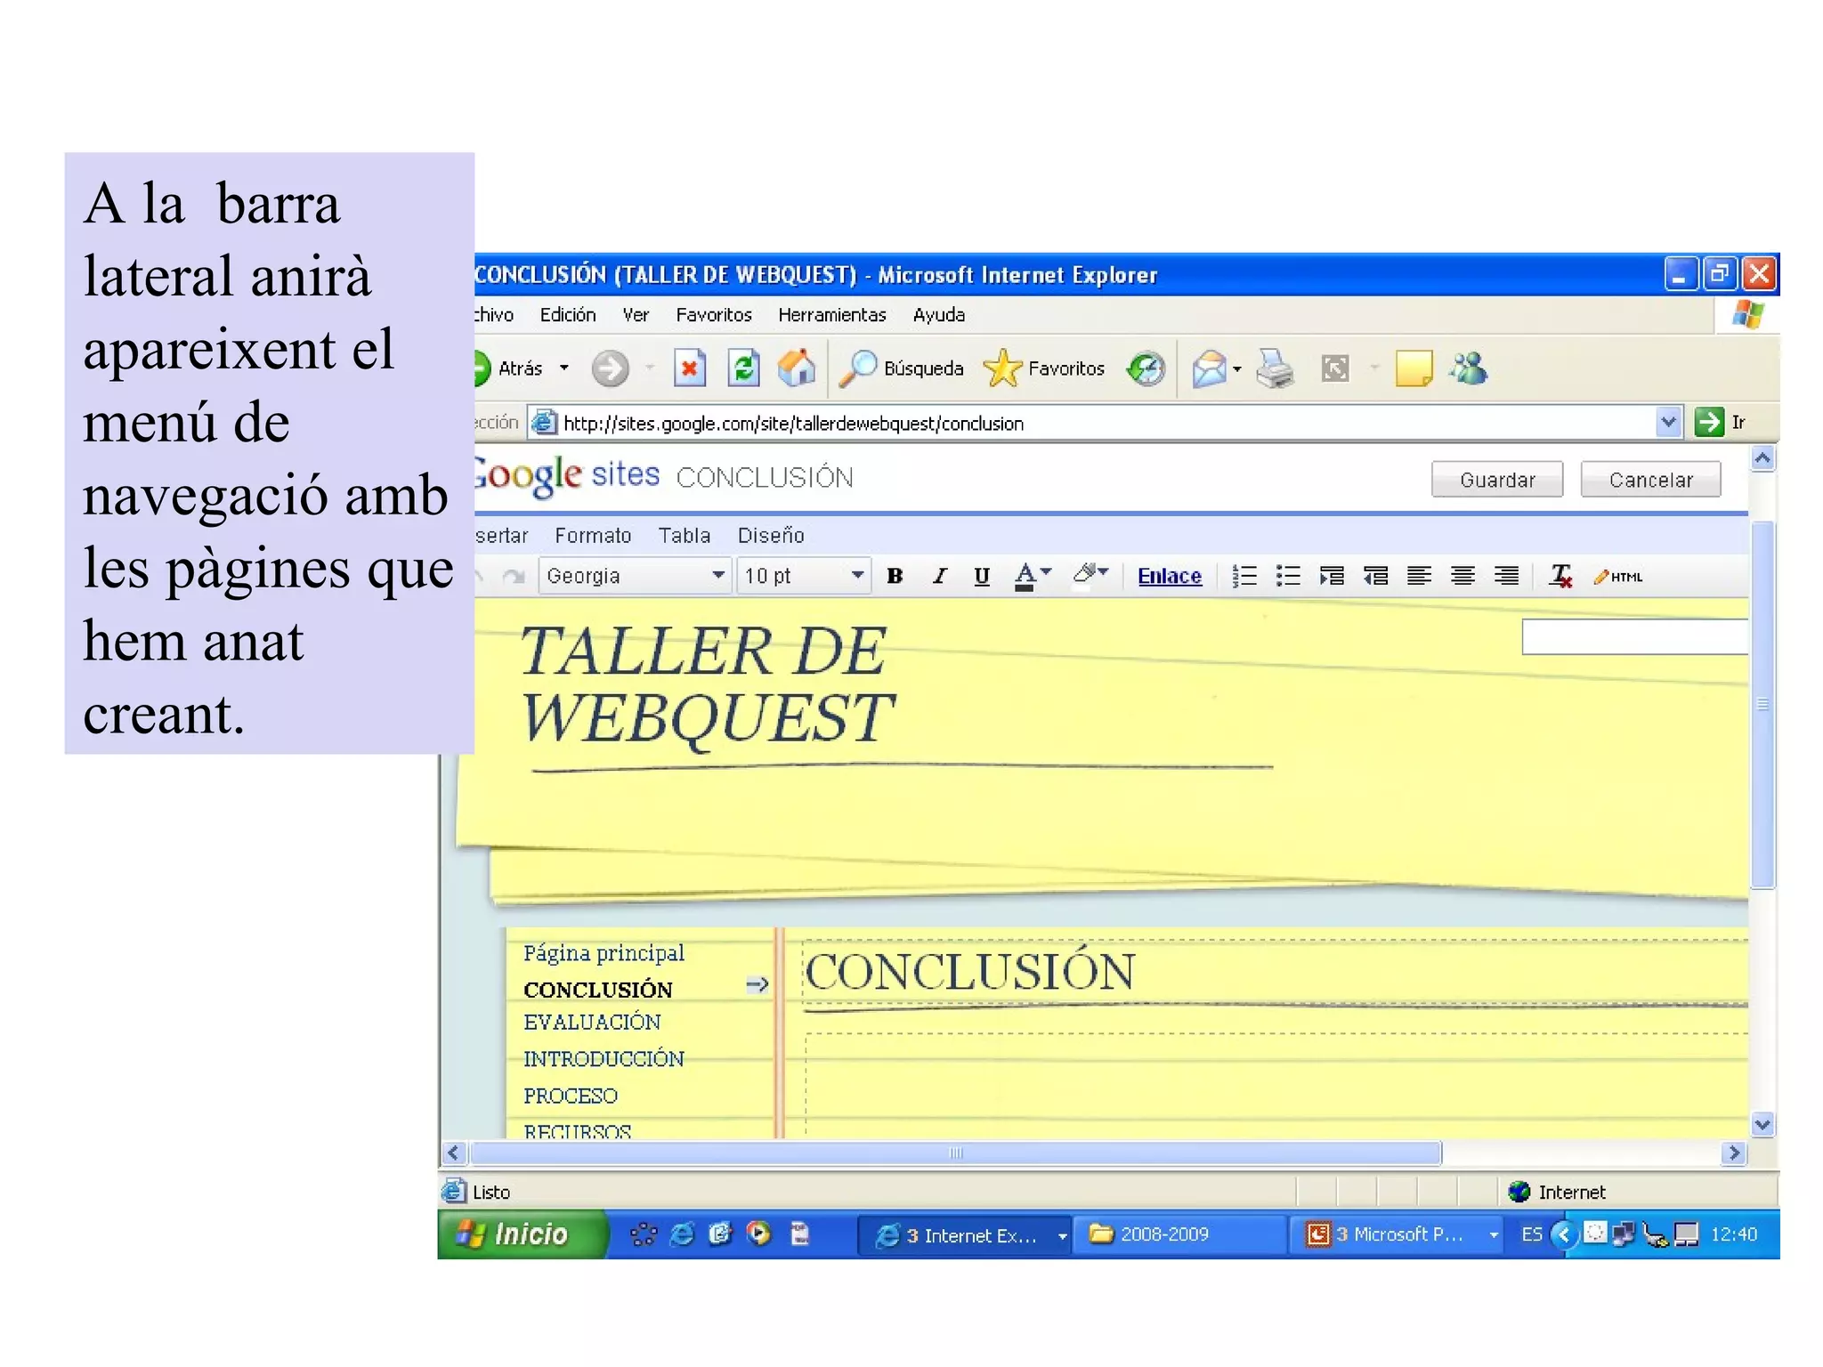Click the Refresh page icon
The height and width of the screenshot is (1367, 1823).
tap(743, 368)
